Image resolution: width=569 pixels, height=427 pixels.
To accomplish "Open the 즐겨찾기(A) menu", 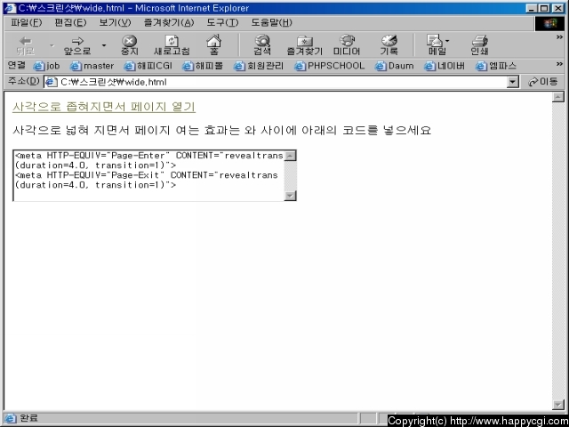I will (169, 23).
